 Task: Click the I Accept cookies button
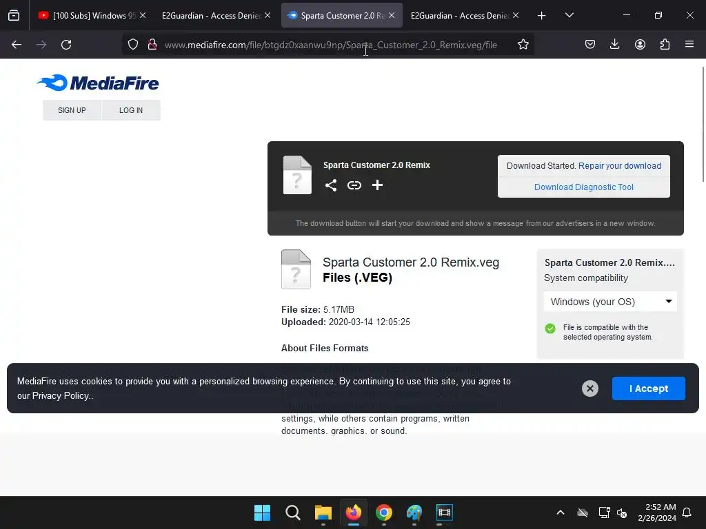pos(648,388)
